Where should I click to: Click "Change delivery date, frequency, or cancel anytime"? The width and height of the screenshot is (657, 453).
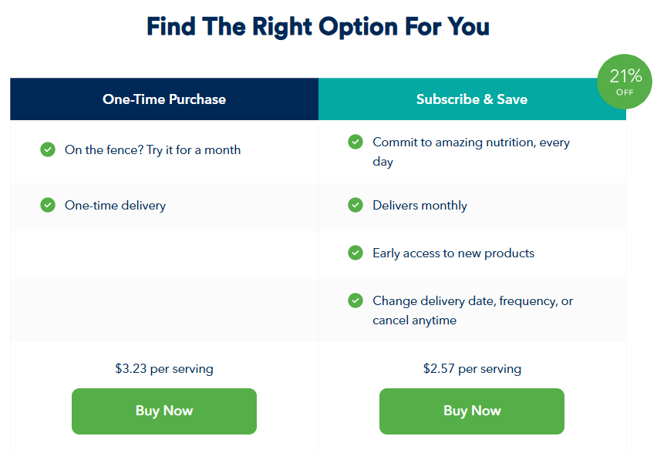tap(473, 310)
